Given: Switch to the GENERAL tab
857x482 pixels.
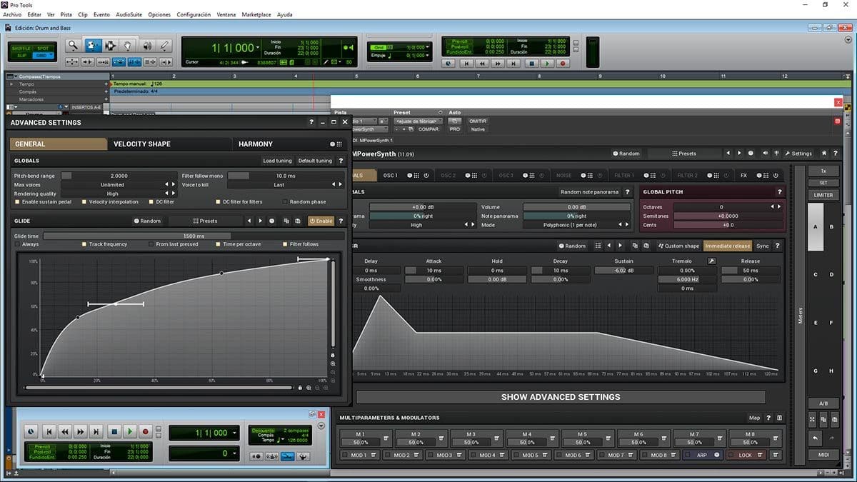Looking at the screenshot, I should [58, 144].
